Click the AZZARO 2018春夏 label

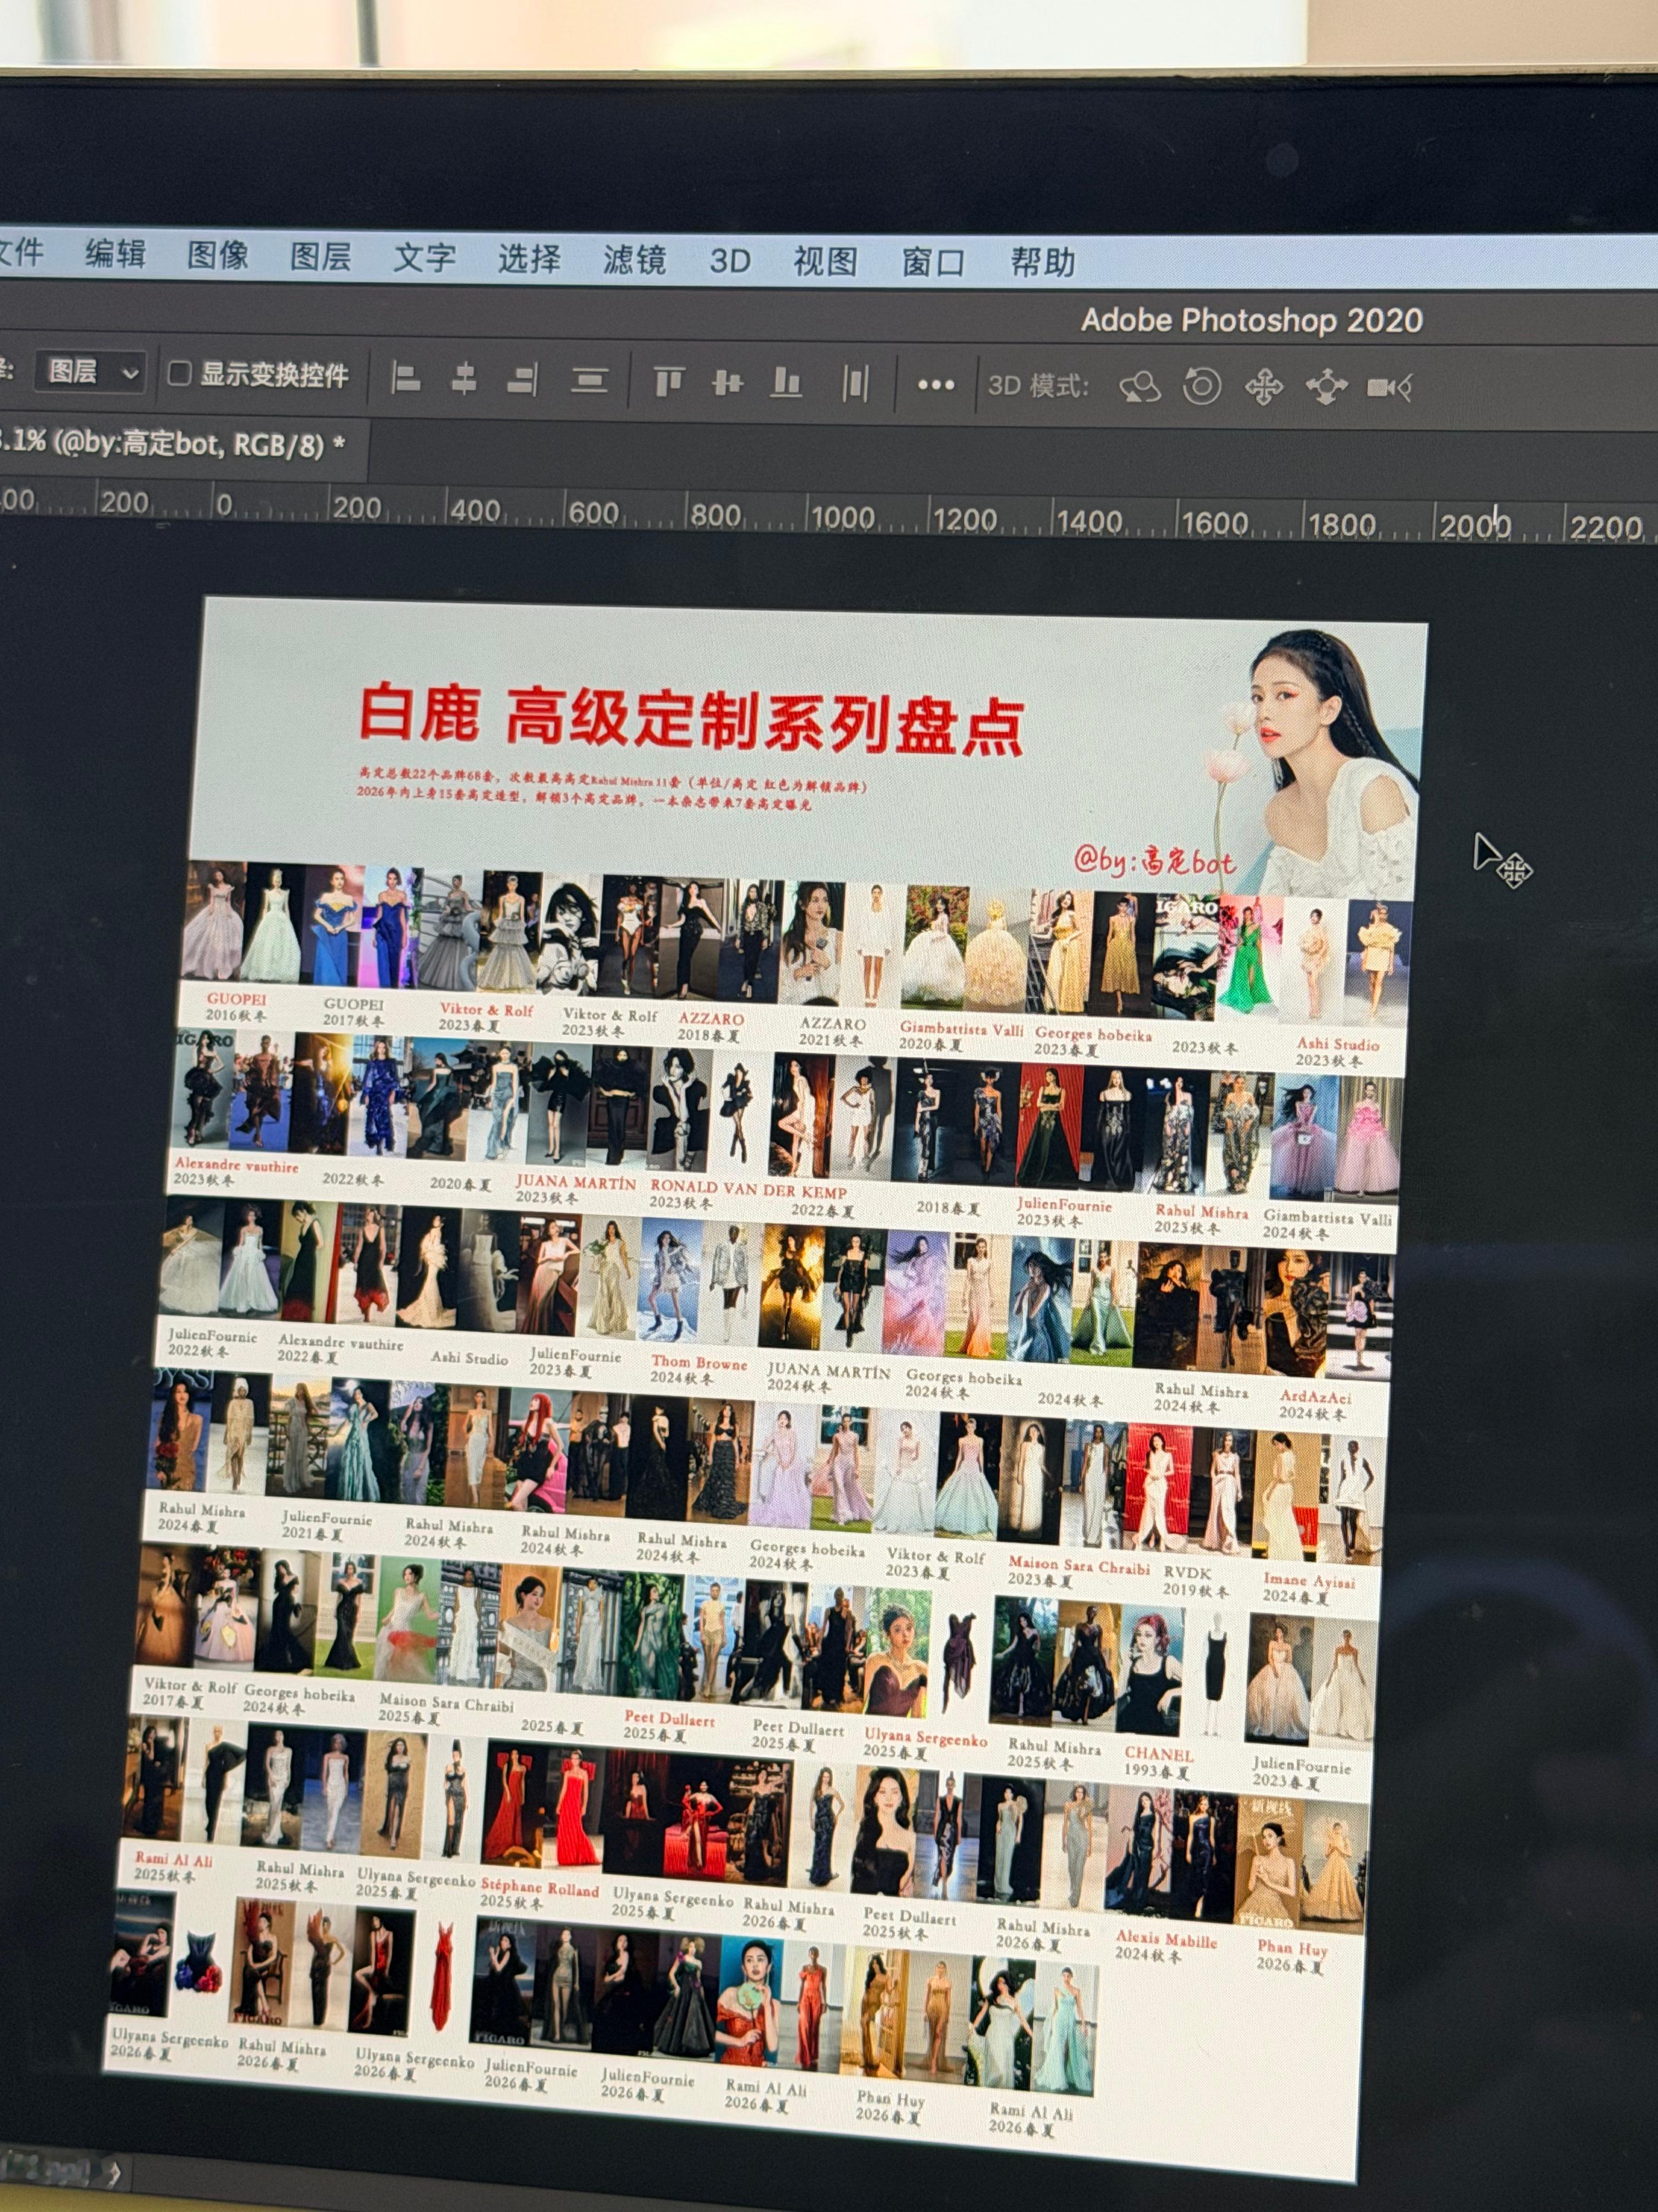(711, 1027)
